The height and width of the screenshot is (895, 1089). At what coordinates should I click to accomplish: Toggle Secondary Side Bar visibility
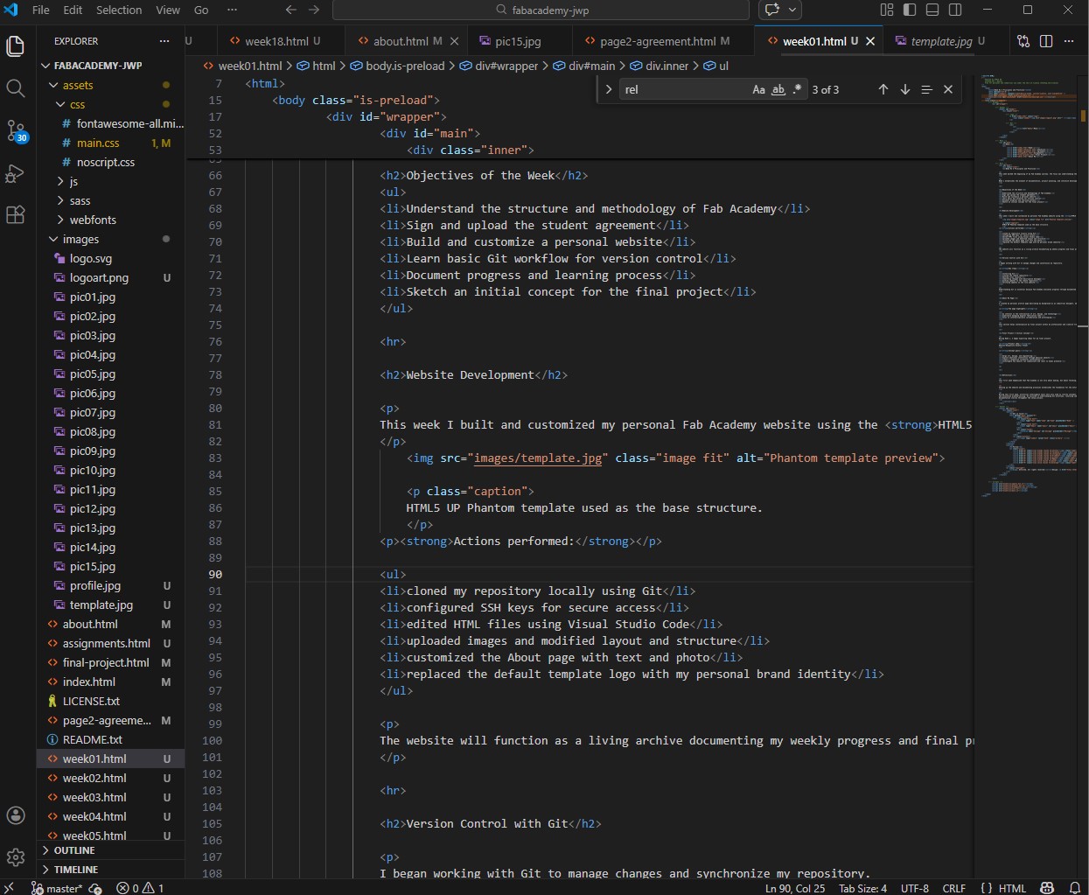point(955,10)
